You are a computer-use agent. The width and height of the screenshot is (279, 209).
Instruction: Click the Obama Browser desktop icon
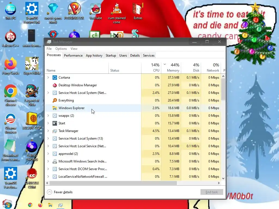coord(11,123)
